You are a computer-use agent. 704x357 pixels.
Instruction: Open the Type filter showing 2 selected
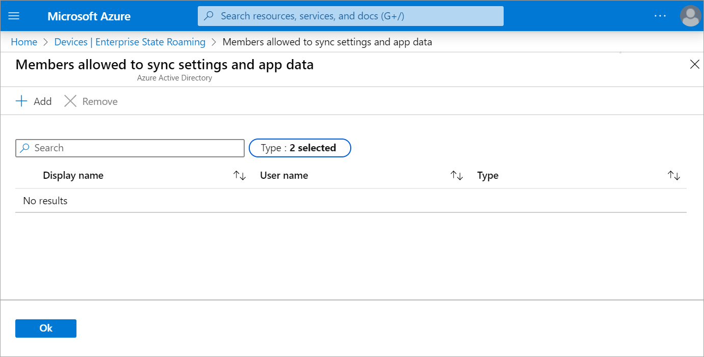click(300, 148)
